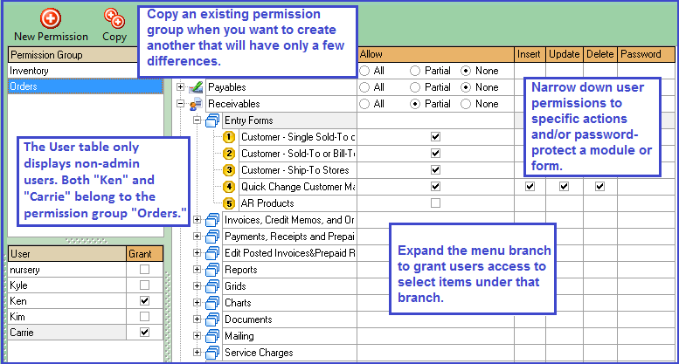
Task: Click the number 2 icon beside Customer - Sold-To or Bill-To
Action: (229, 154)
